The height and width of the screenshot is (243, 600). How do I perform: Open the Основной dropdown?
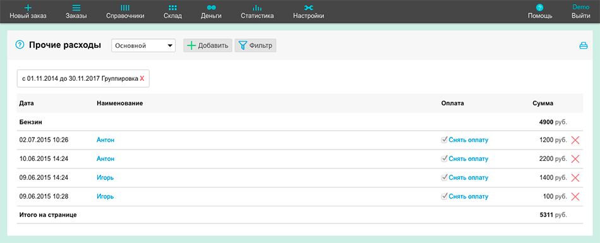pos(143,45)
